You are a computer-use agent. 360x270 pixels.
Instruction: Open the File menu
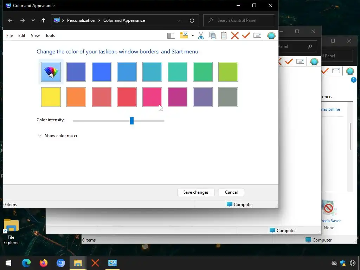pos(9,36)
